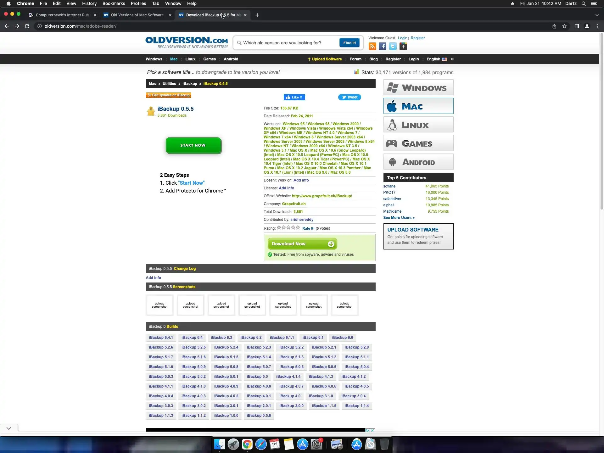This screenshot has height=453, width=604.
Task: Expand the English language dropdown arrow
Action: (452, 59)
